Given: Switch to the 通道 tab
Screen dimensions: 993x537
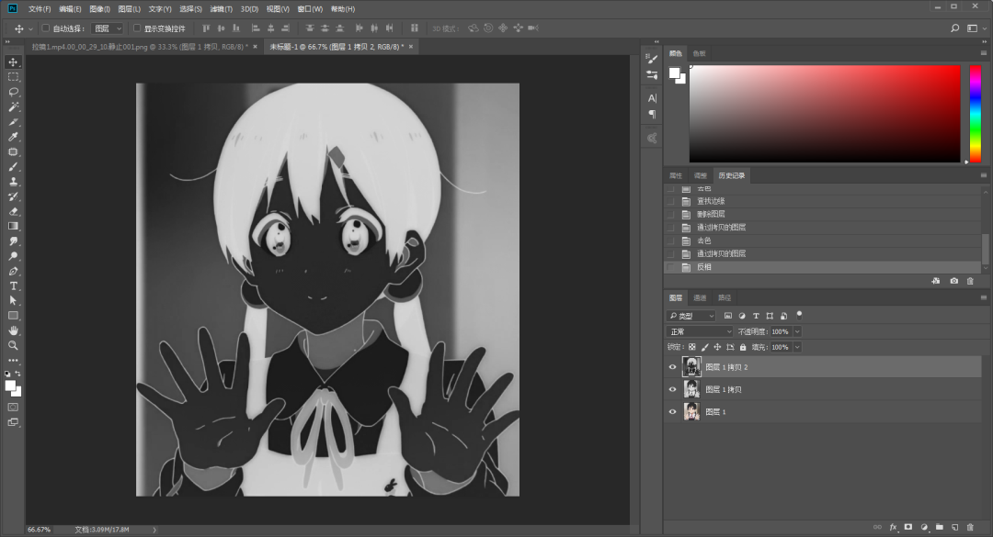Looking at the screenshot, I should pos(700,298).
